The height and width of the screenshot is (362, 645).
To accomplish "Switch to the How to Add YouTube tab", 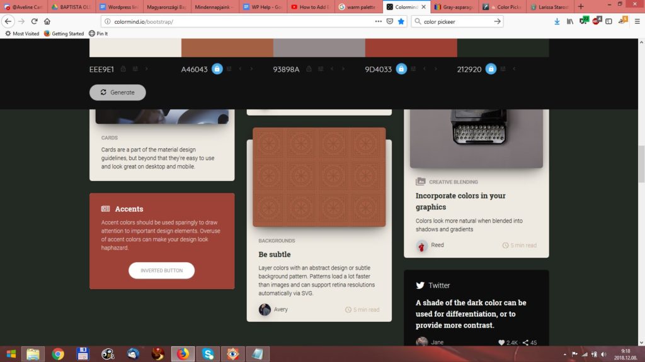I will pyautogui.click(x=310, y=7).
